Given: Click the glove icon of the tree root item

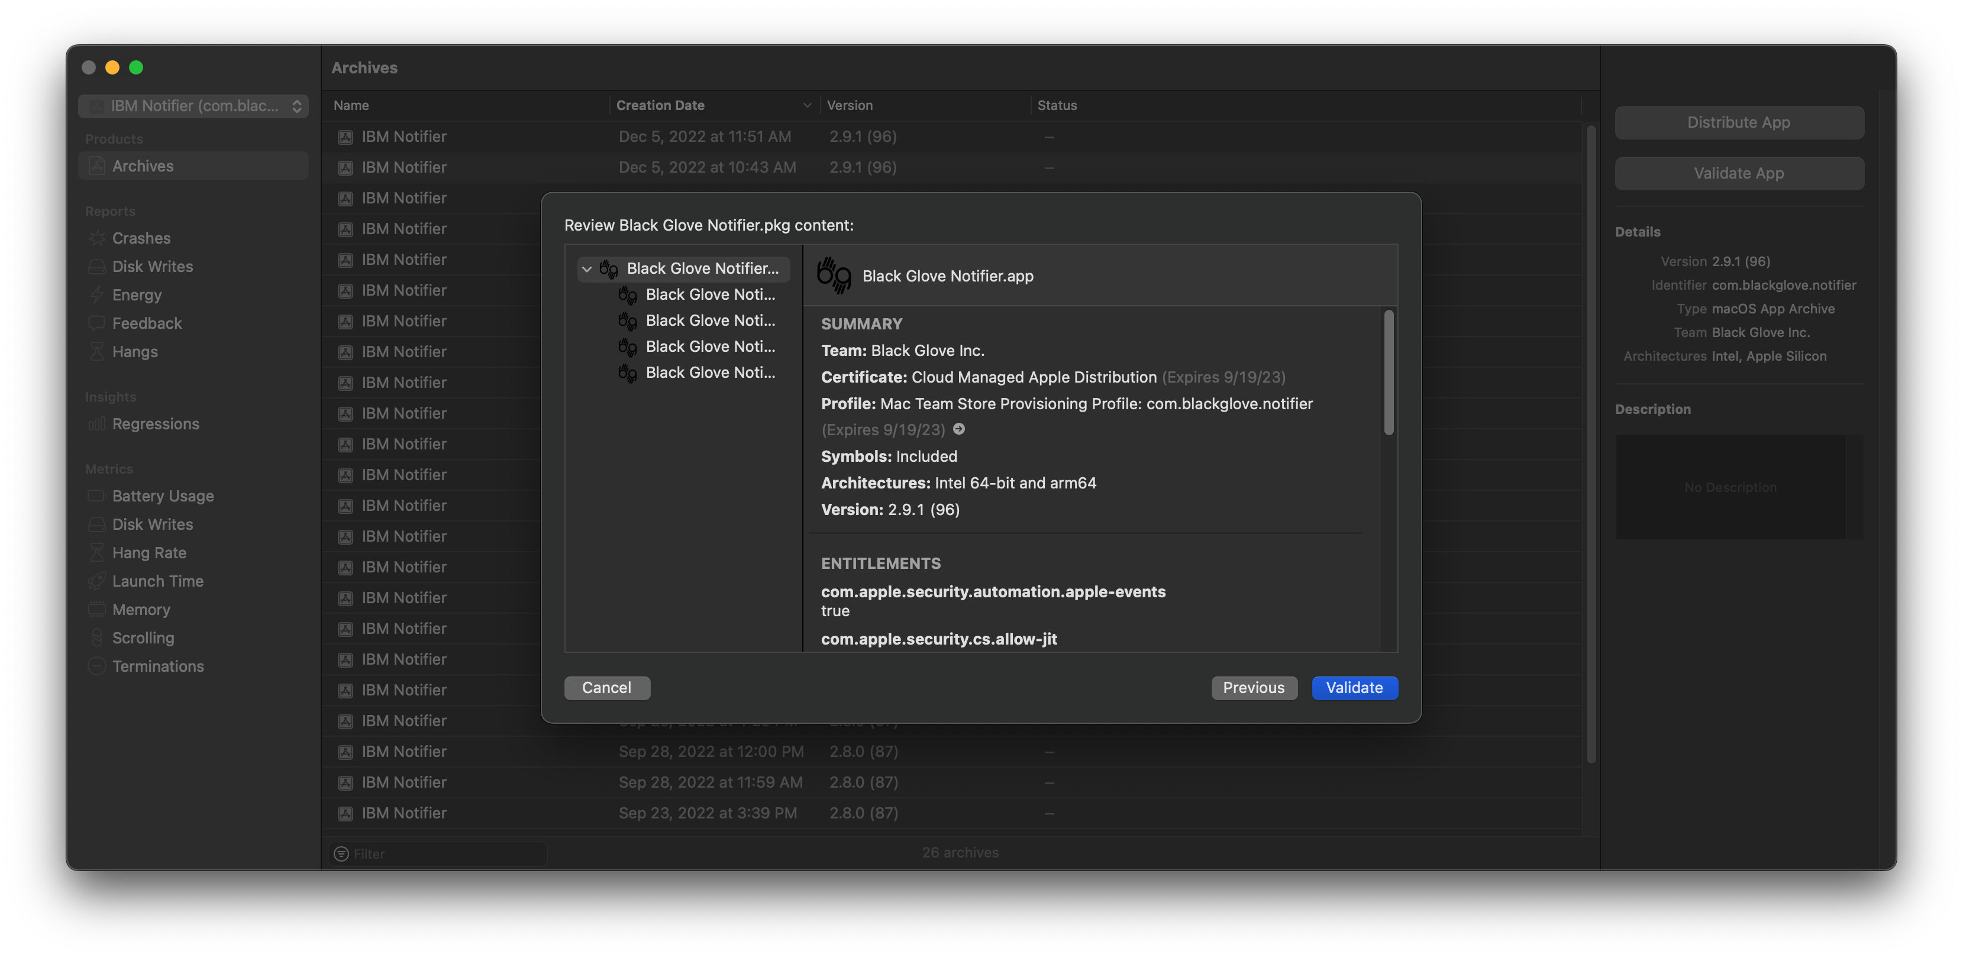Looking at the screenshot, I should pyautogui.click(x=608, y=269).
